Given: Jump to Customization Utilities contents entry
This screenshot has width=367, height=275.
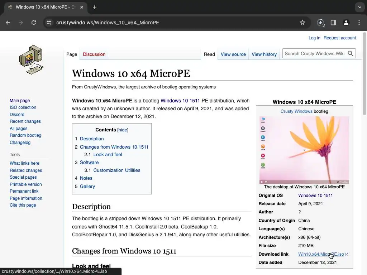Looking at the screenshot, I should (x=117, y=170).
